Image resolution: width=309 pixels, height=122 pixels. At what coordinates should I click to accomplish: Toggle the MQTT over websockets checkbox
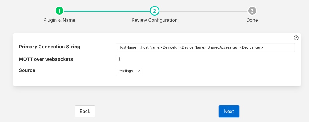click(118, 59)
